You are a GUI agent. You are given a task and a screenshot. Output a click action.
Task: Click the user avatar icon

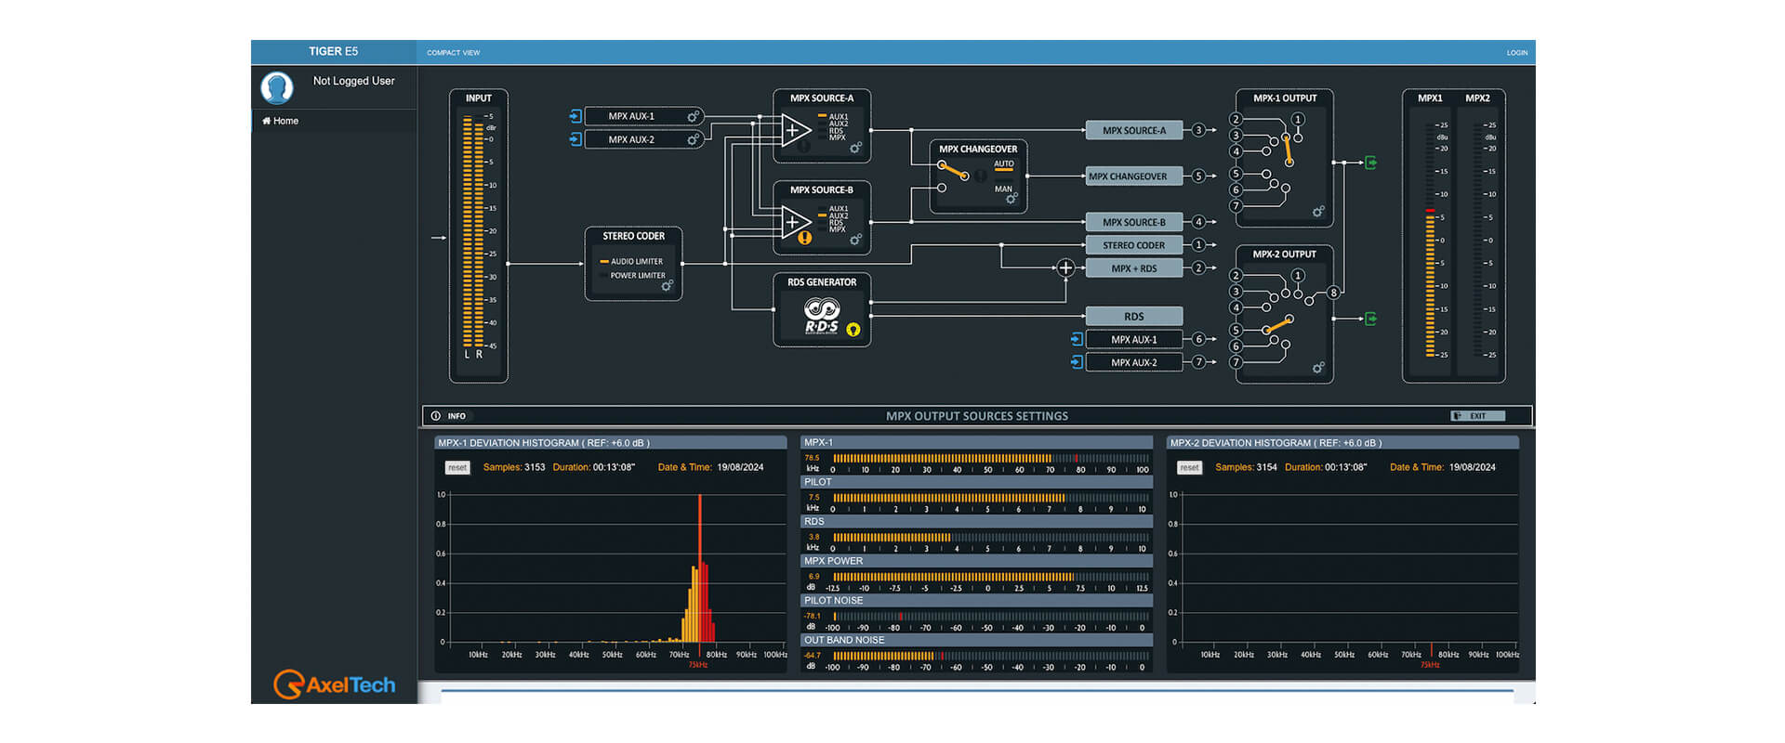point(277,87)
